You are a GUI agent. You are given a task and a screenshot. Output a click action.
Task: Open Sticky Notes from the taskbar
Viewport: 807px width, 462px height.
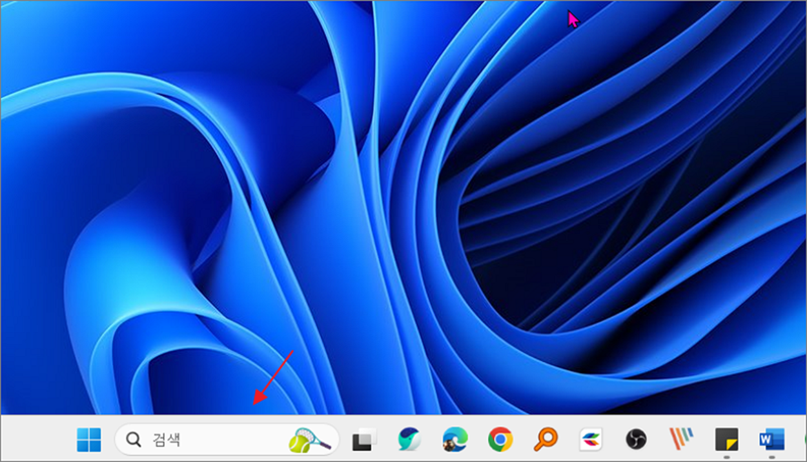pyautogui.click(x=727, y=440)
